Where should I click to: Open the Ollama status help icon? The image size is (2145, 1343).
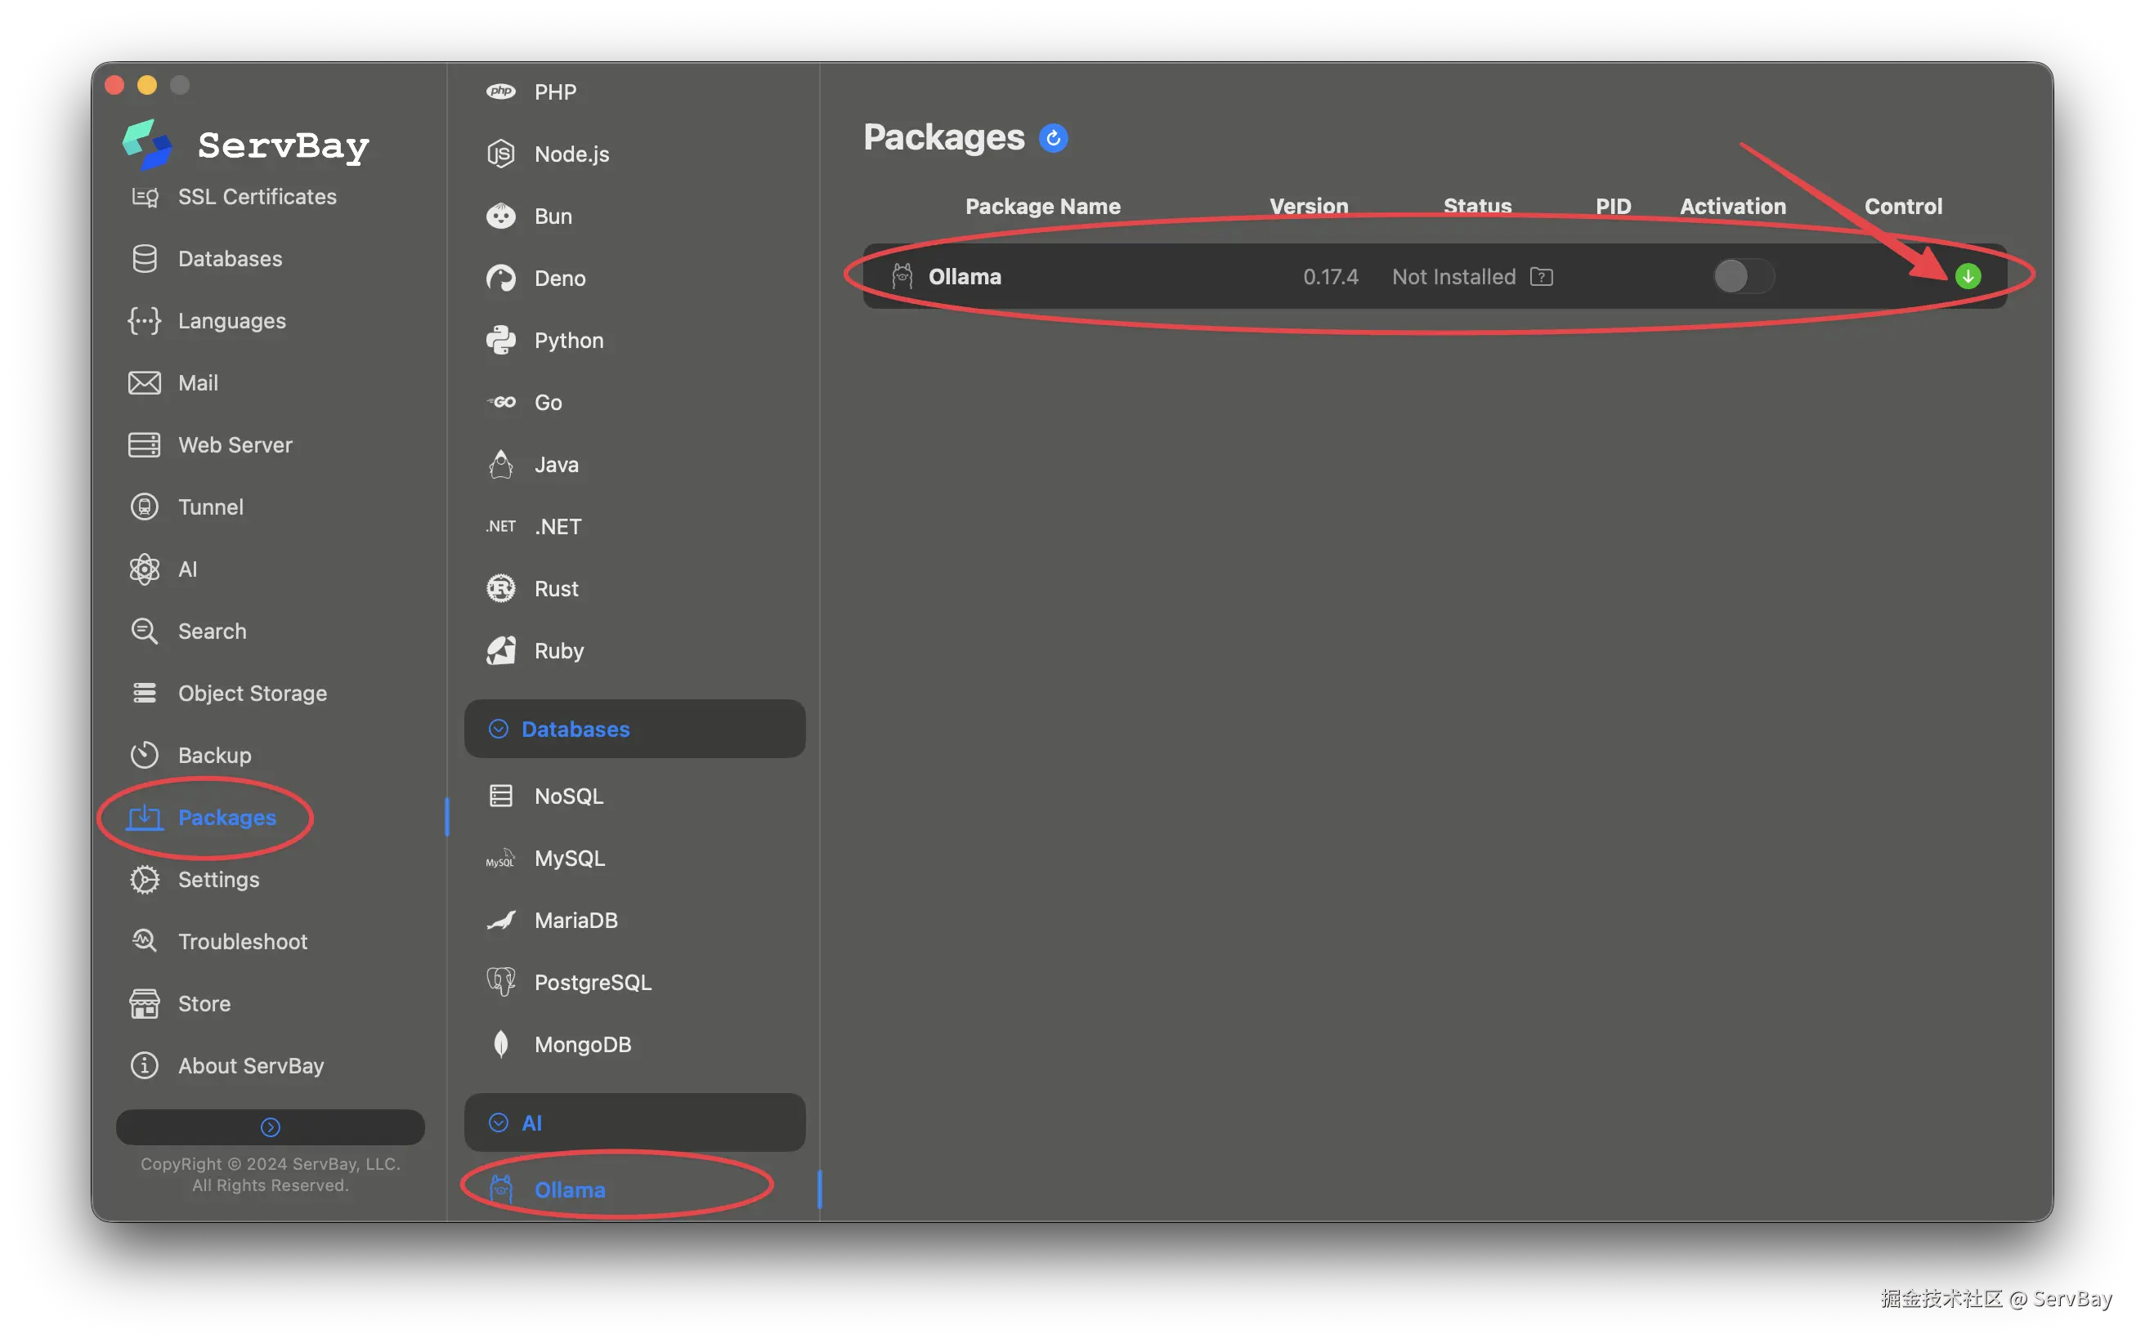tap(1541, 277)
